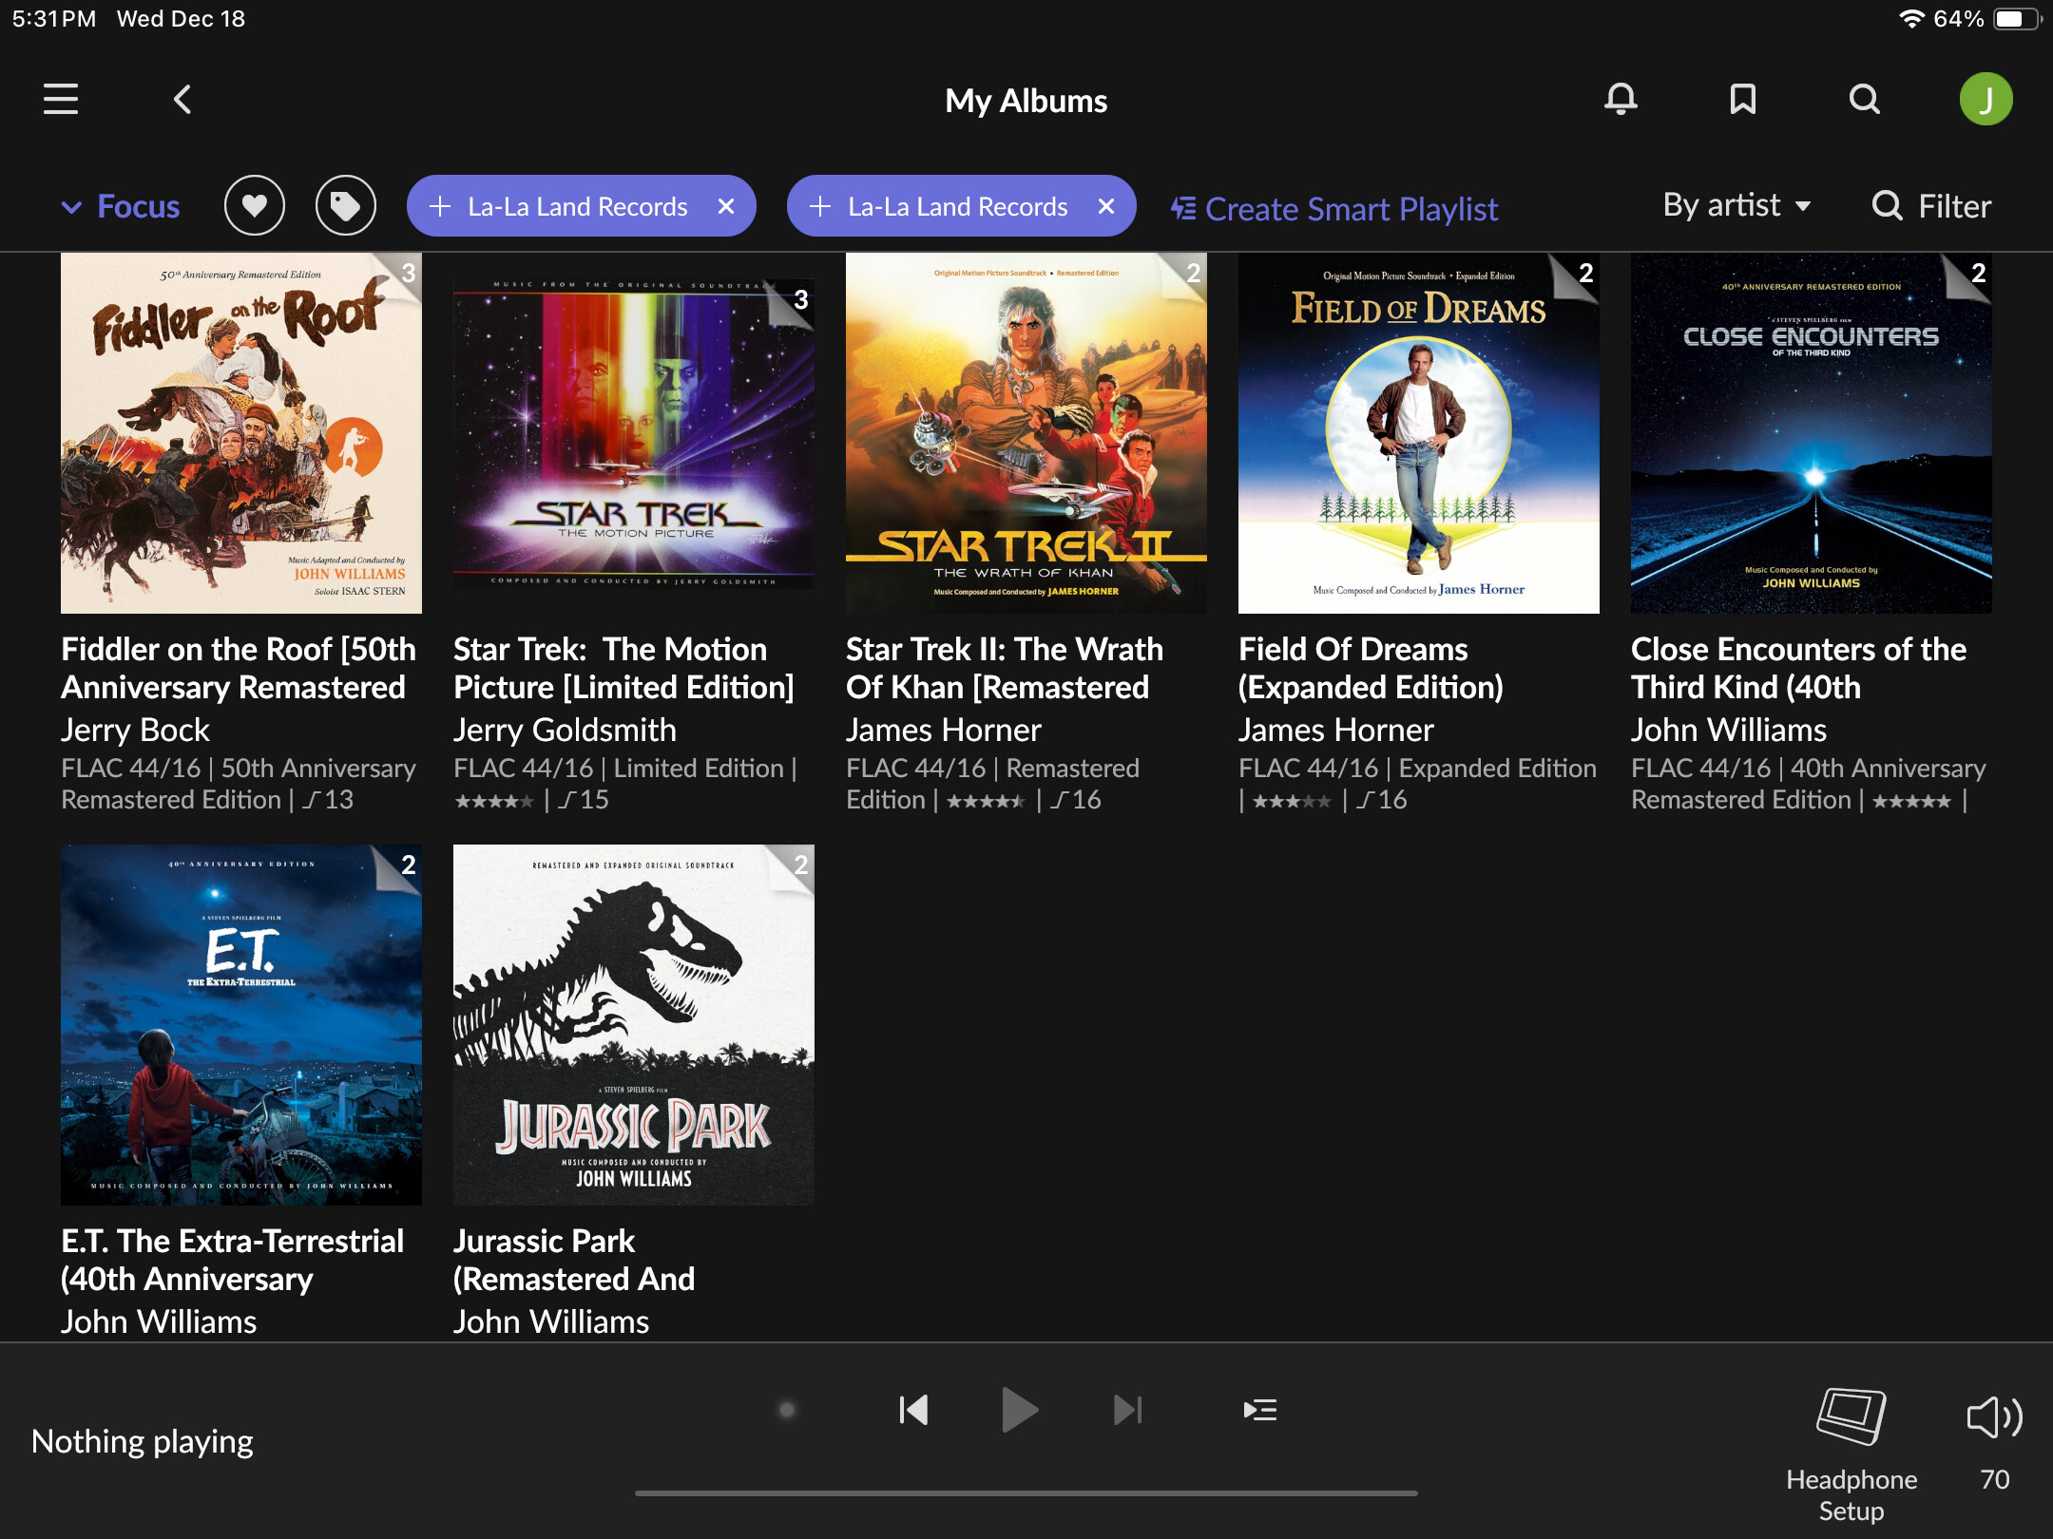The image size is (2053, 1539).
Task: Open the play queue icon
Action: pyautogui.click(x=1259, y=1410)
